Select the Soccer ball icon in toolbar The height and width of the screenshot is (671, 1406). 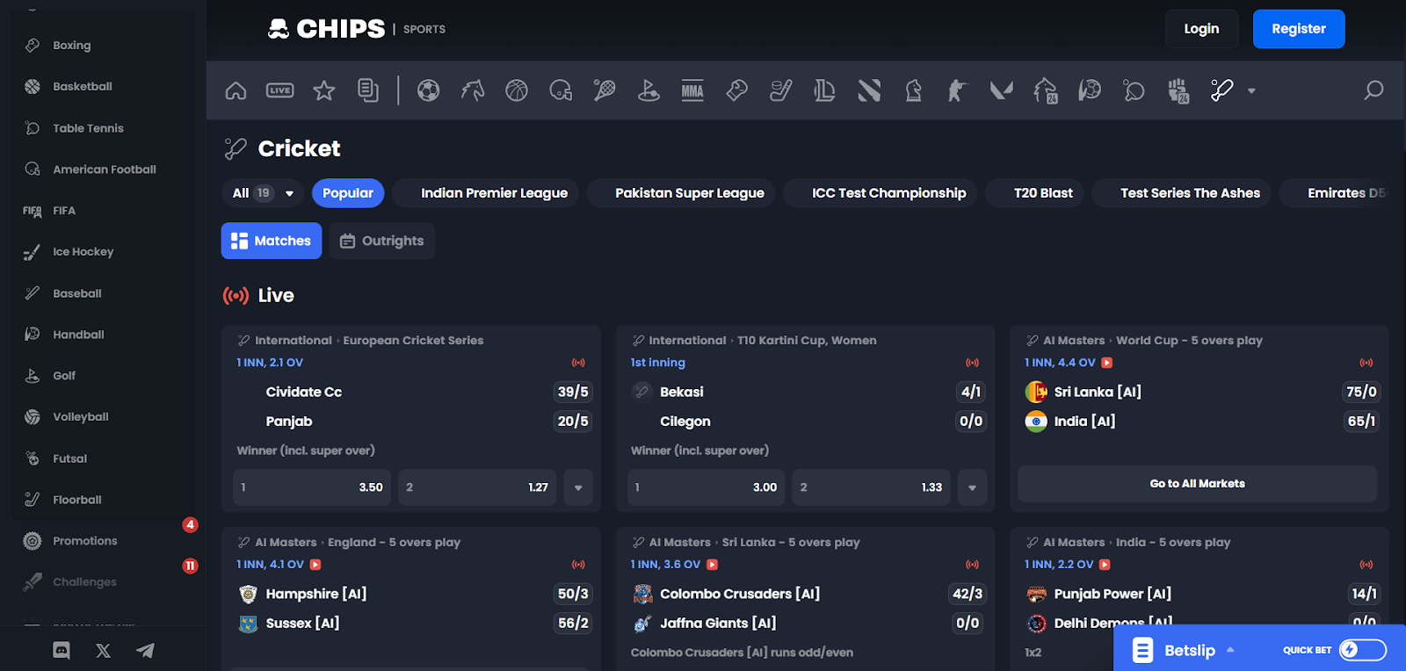tap(428, 90)
